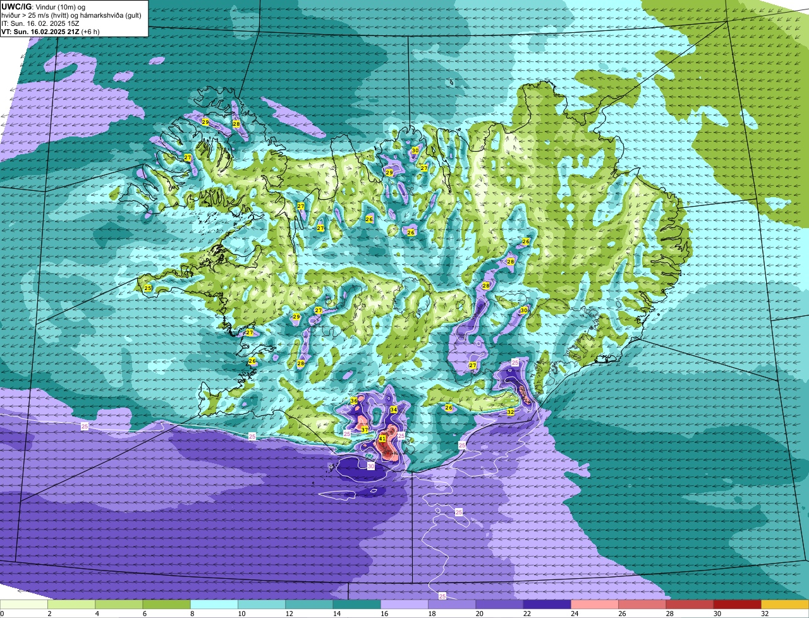This screenshot has width=809, height=618.
Task: Click the lavender 16–18 m/s legend swatch
Action: click(404, 604)
